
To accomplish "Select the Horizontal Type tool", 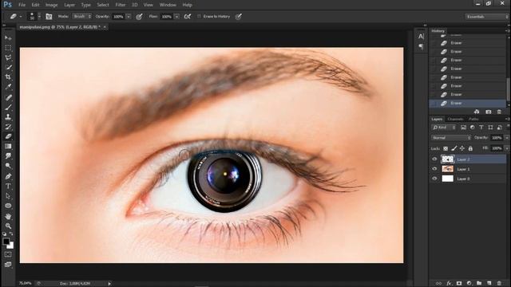I will tap(8, 187).
